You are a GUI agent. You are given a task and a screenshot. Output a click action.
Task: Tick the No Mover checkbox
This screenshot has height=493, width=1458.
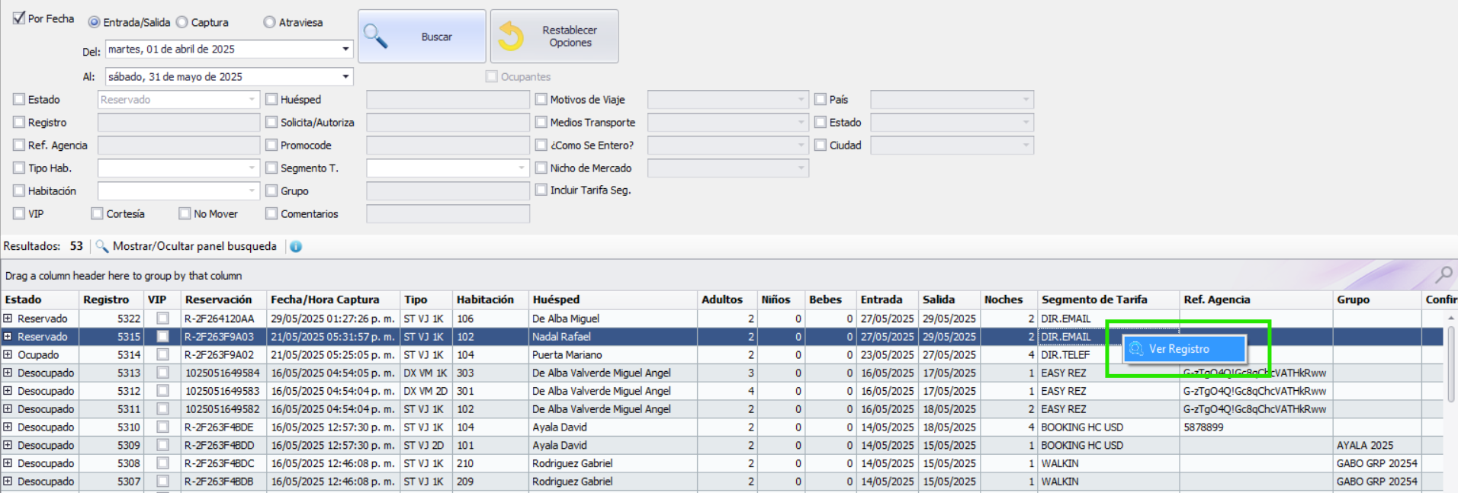pyautogui.click(x=185, y=213)
